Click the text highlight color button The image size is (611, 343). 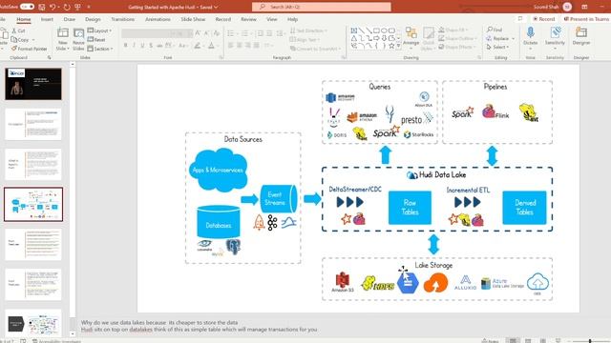198,46
